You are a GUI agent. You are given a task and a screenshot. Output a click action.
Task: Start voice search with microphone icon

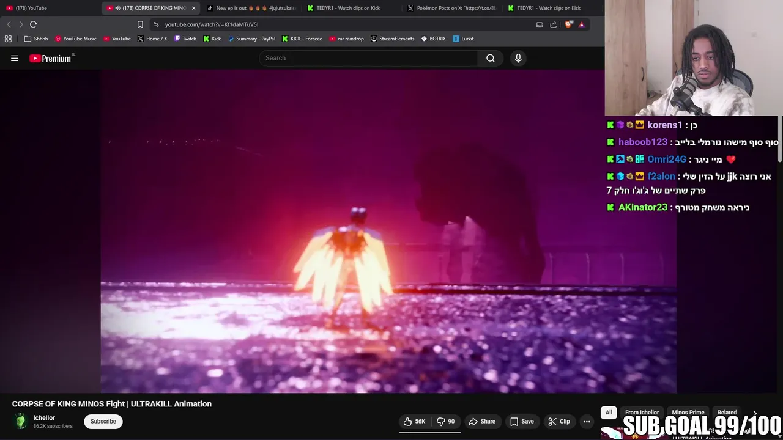point(518,58)
